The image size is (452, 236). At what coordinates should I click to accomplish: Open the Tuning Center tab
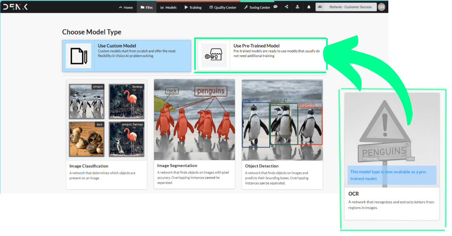pos(257,7)
